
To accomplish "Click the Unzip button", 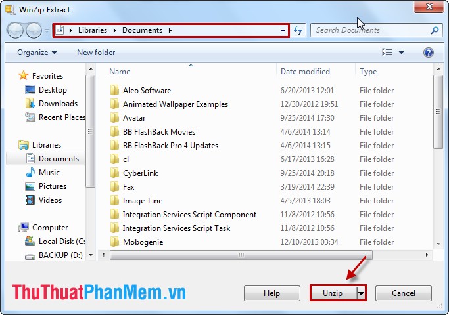I will [x=333, y=293].
